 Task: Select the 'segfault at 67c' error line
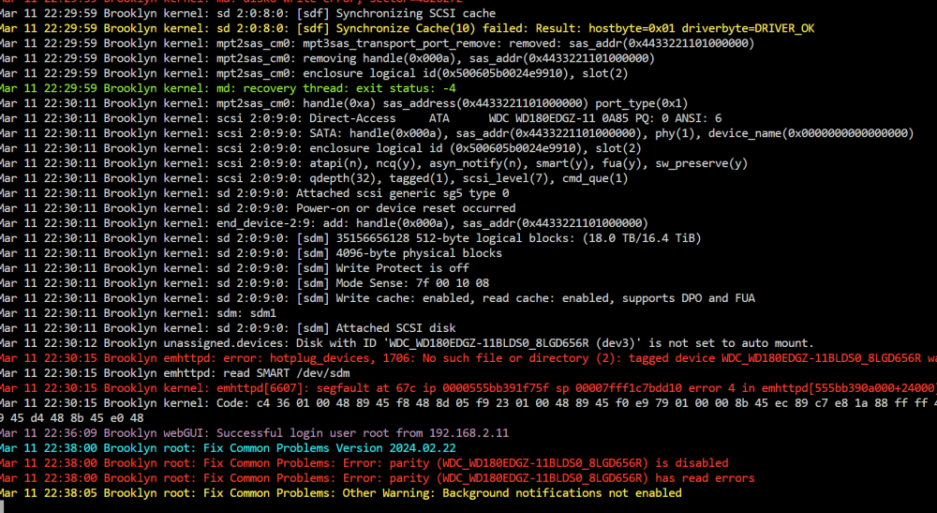click(468, 387)
